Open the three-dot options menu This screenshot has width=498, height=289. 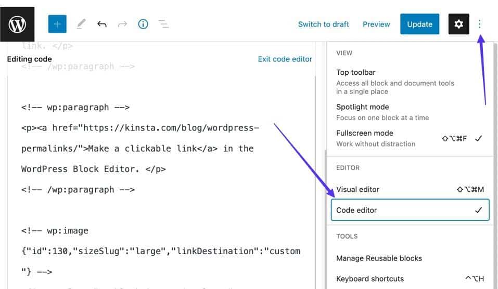pos(479,24)
